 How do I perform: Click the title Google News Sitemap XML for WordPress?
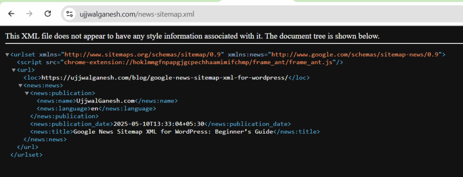pos(173,131)
